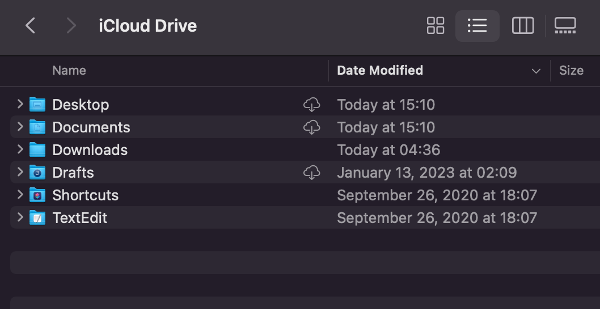600x309 pixels.
Task: Select the Drafts folder
Action: point(73,173)
